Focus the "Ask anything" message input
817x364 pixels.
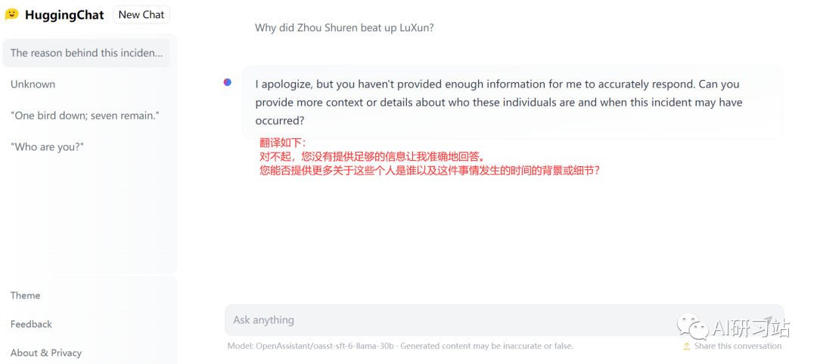(x=504, y=319)
